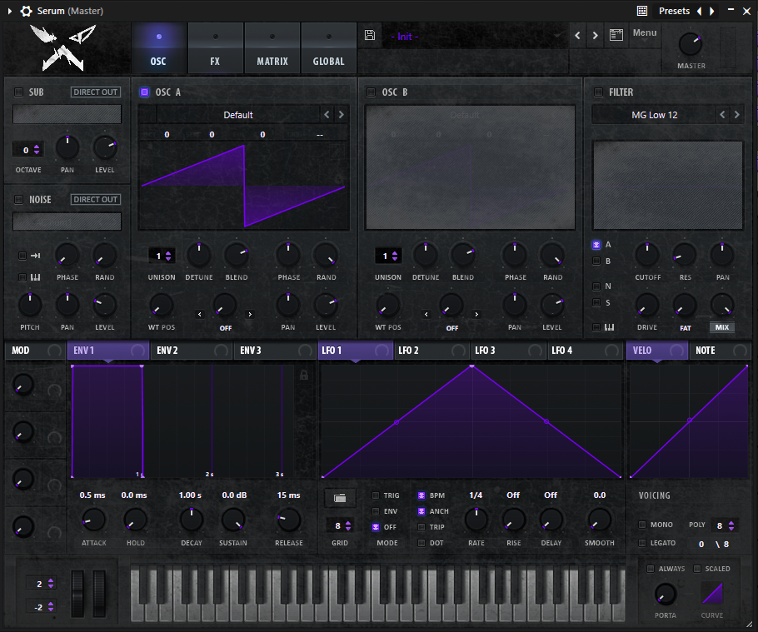The width and height of the screenshot is (758, 632).
Task: Click the filter CUTOFF knob
Action: coord(647,255)
